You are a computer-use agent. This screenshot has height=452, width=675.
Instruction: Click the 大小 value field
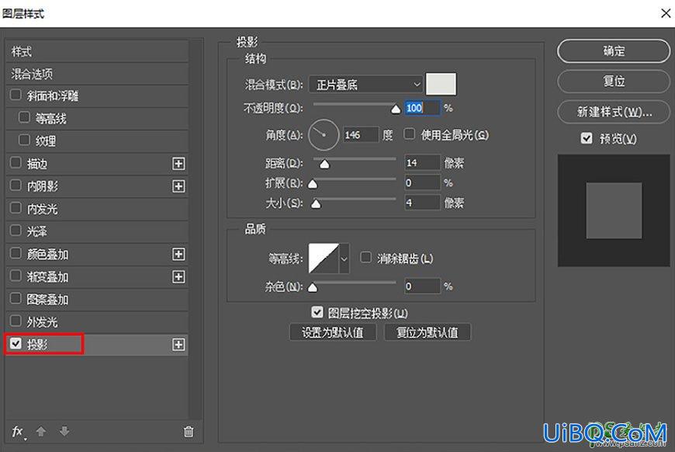click(x=422, y=203)
